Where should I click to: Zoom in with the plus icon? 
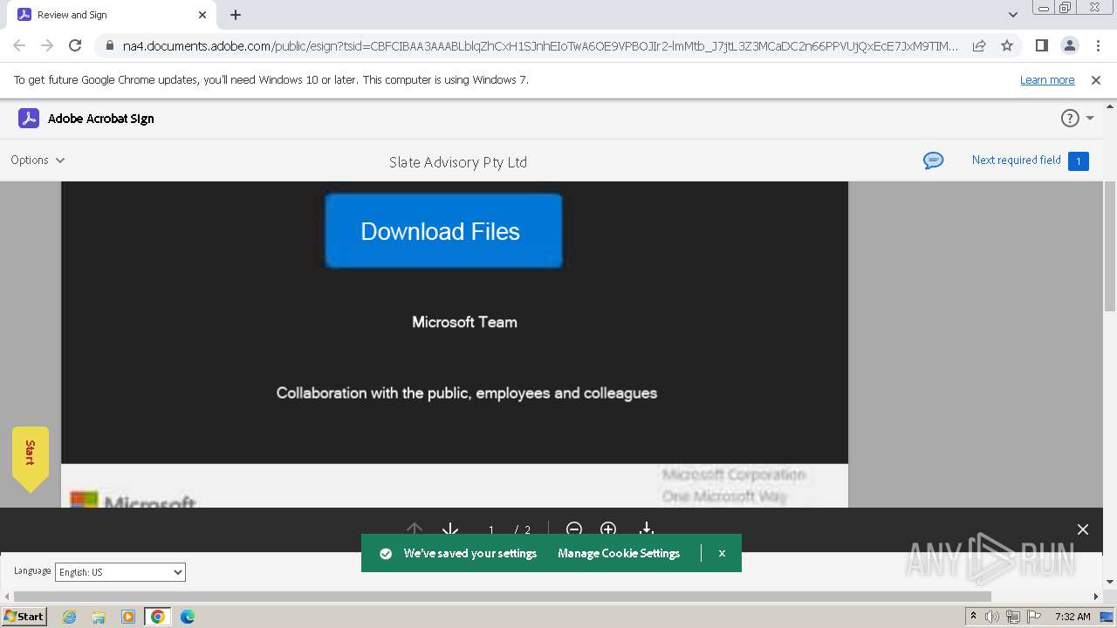pyautogui.click(x=608, y=529)
